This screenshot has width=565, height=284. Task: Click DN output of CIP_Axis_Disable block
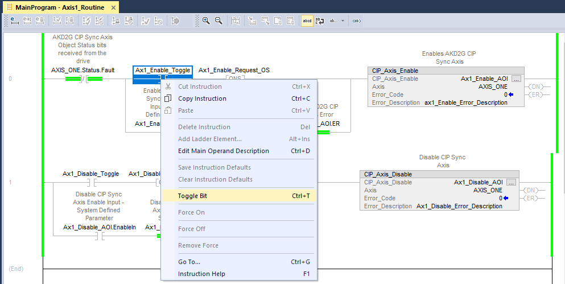coord(531,190)
